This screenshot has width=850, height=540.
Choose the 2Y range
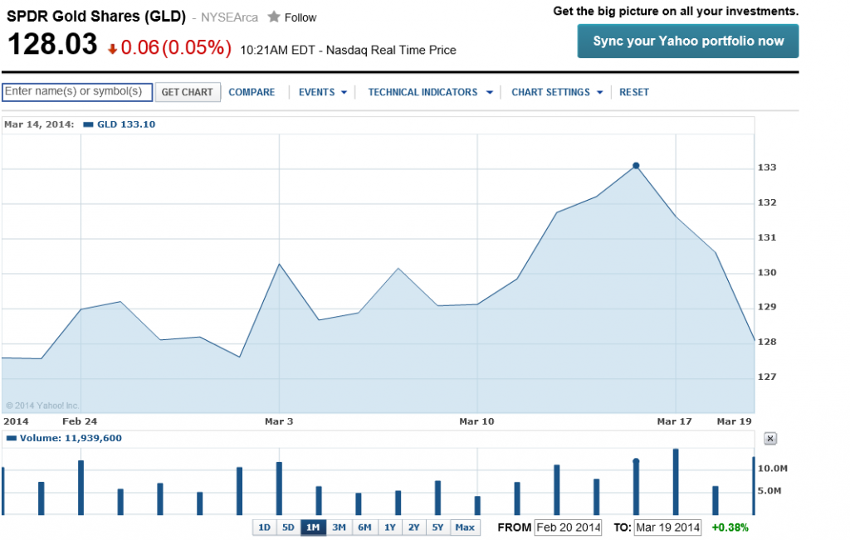tap(413, 528)
